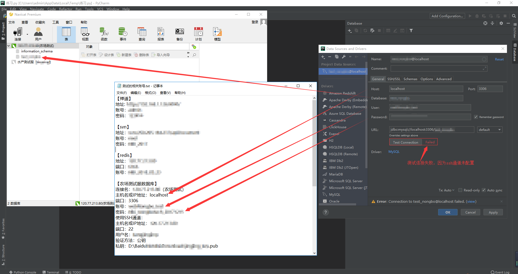Open the Navicat 用户 (user) tool
518x274 pixels.
[38, 34]
